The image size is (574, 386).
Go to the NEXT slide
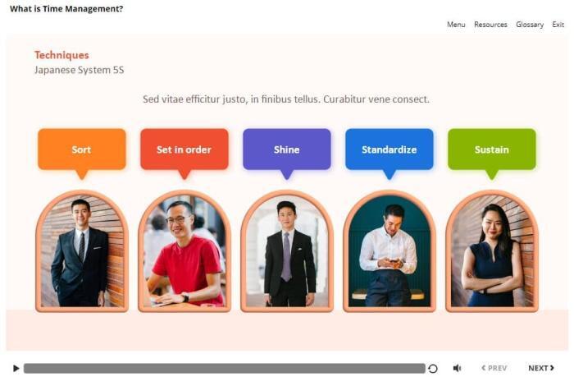click(x=541, y=368)
